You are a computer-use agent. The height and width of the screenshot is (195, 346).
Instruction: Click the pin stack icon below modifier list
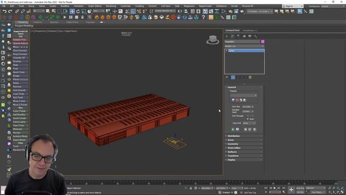(x=227, y=77)
